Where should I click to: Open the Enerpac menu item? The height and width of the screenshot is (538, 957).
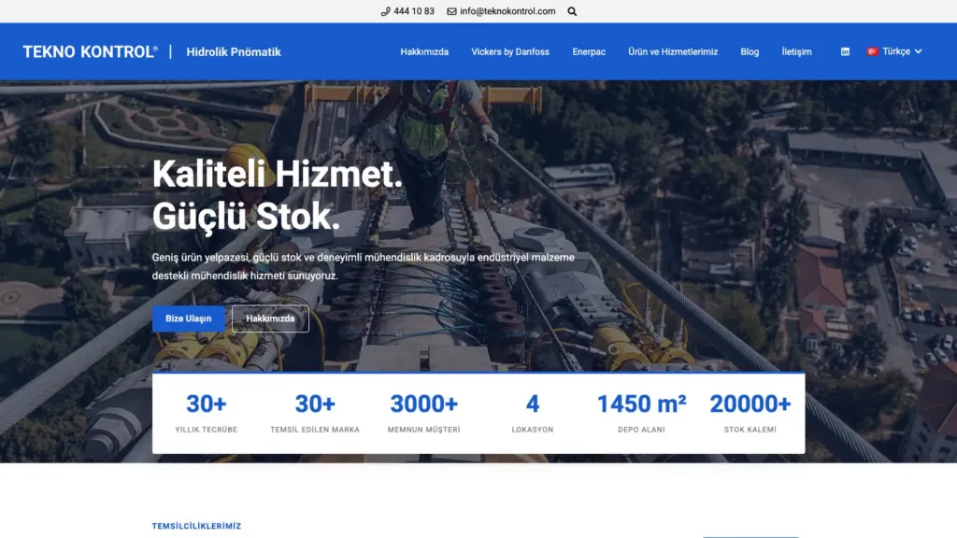(x=589, y=52)
